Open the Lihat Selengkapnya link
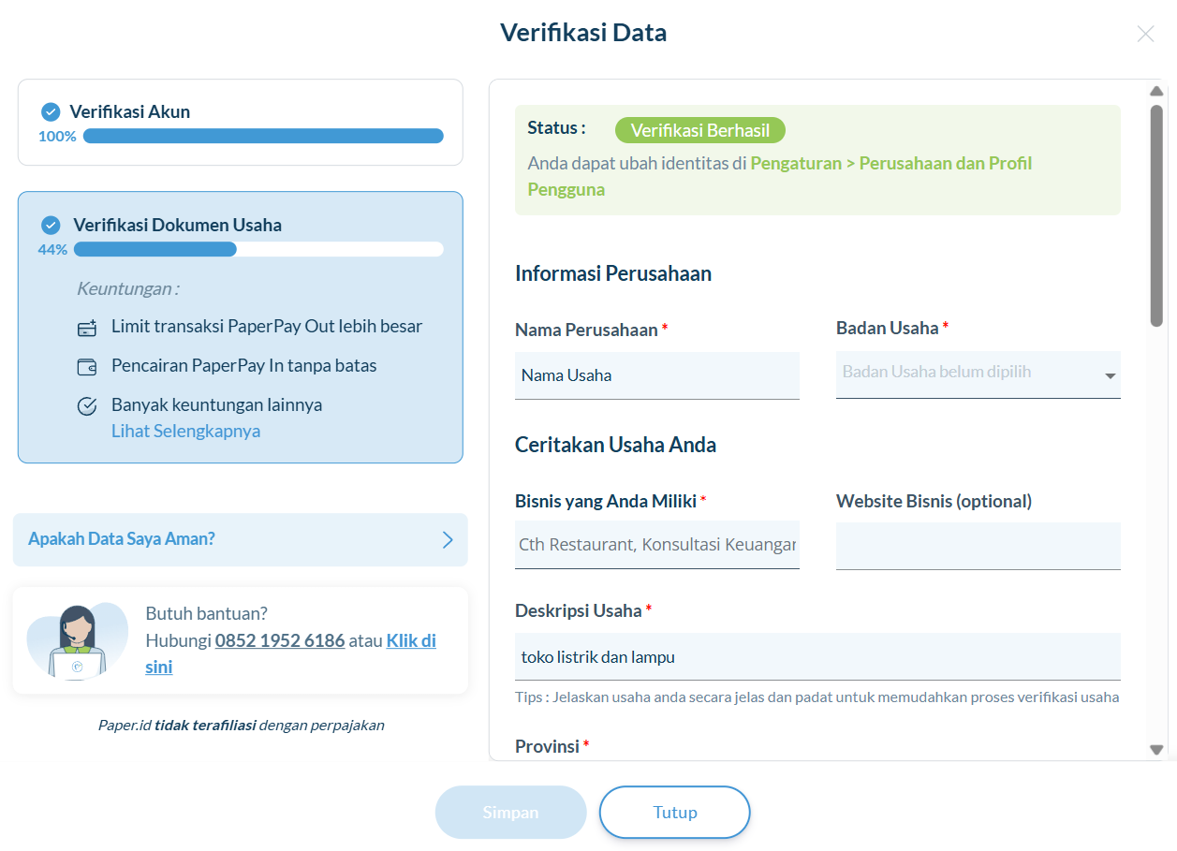 (185, 432)
